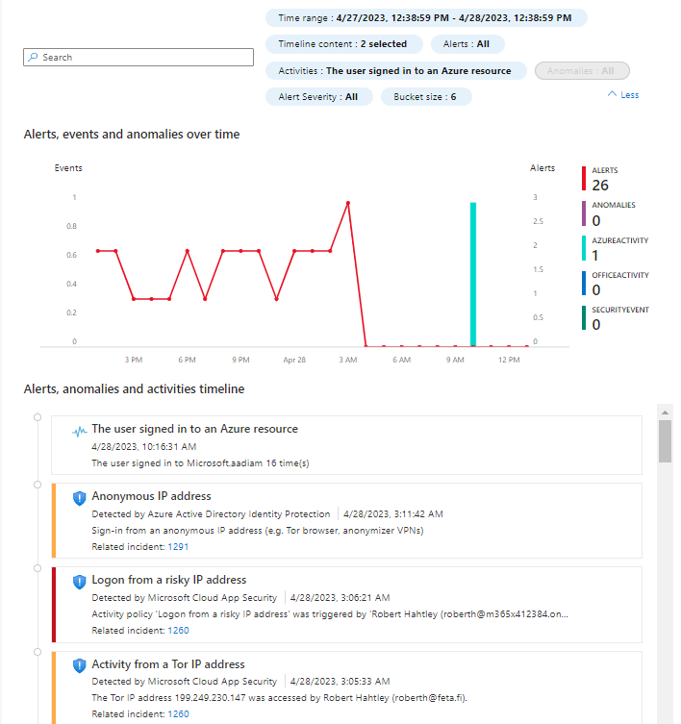Open the Time range filter
The image size is (681, 724).
coord(425,18)
